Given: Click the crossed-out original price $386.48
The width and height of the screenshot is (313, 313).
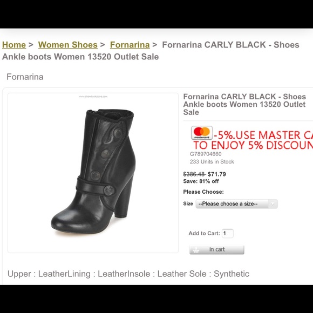Looking at the screenshot, I should coord(194,174).
